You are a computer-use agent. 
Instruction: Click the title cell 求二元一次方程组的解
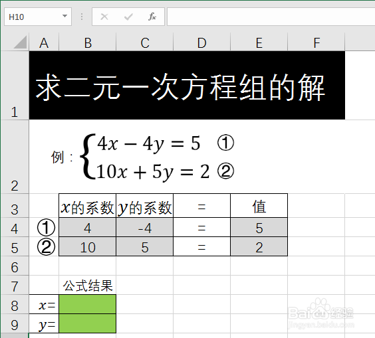pos(187,85)
